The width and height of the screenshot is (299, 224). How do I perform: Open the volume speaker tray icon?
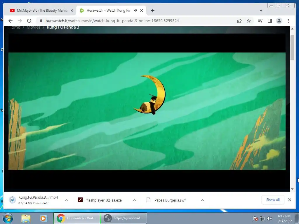[x=270, y=218]
